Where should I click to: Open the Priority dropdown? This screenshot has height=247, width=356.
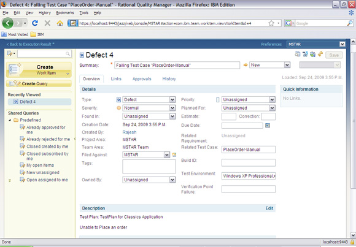(x=249, y=99)
